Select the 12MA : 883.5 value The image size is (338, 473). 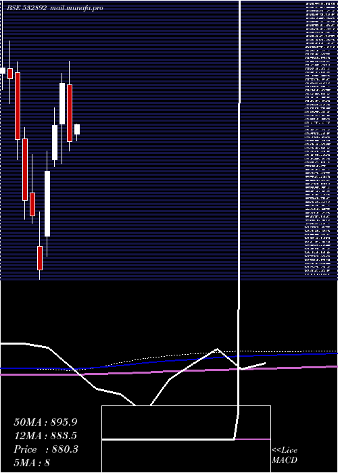[45, 436]
